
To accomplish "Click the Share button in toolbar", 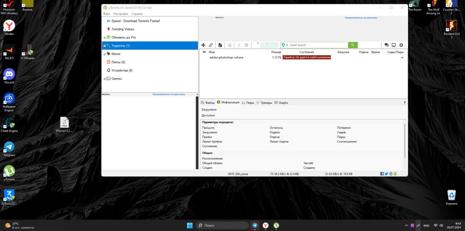I will point(269,45).
